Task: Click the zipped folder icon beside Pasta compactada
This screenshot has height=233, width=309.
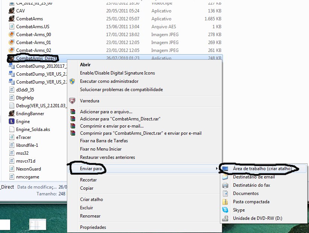Action: point(225,202)
